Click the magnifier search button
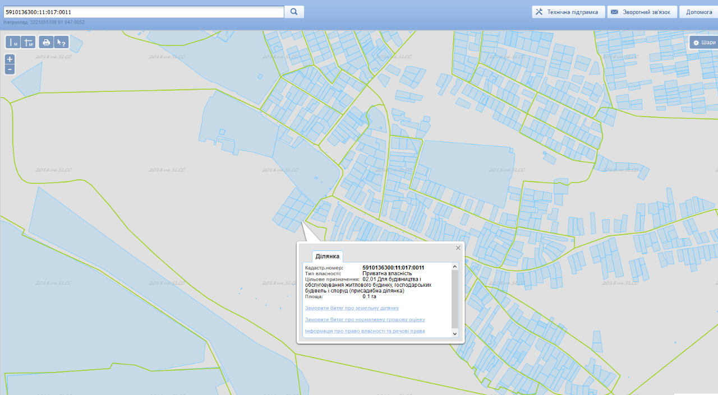The image size is (718, 395). (x=294, y=12)
